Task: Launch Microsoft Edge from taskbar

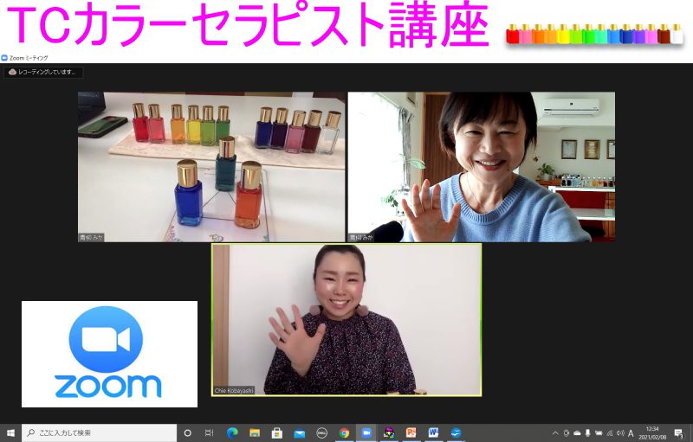Action: pyautogui.click(x=232, y=432)
